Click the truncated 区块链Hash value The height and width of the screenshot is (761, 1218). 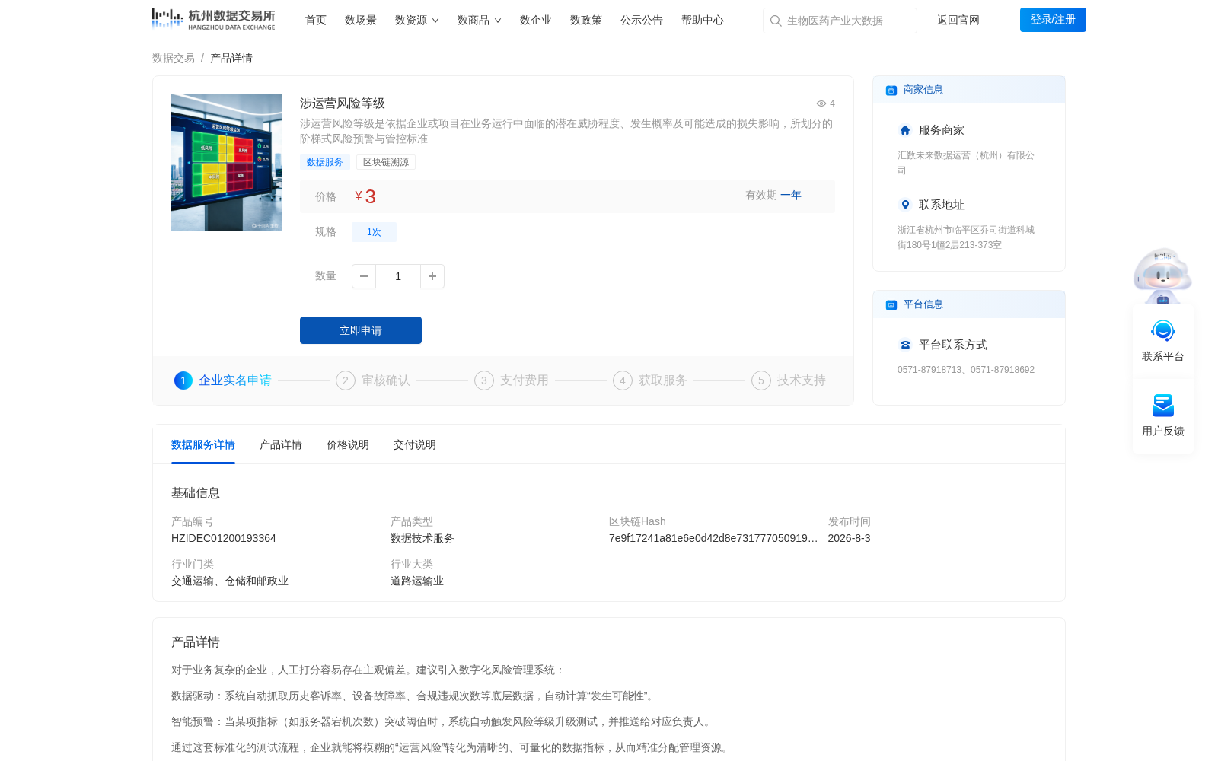pyautogui.click(x=713, y=538)
